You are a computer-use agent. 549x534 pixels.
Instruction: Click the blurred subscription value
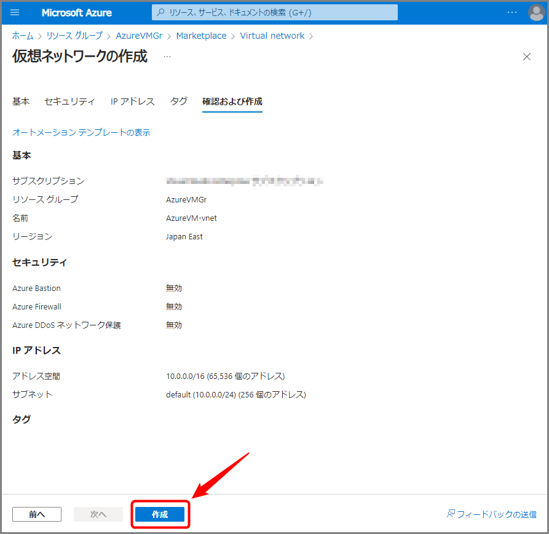click(x=244, y=181)
